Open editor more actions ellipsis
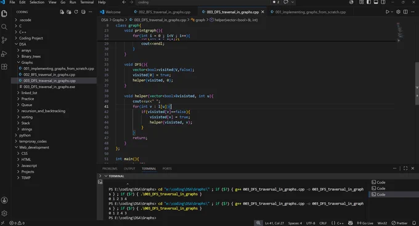Screen dimensions: 419x226 [413, 12]
